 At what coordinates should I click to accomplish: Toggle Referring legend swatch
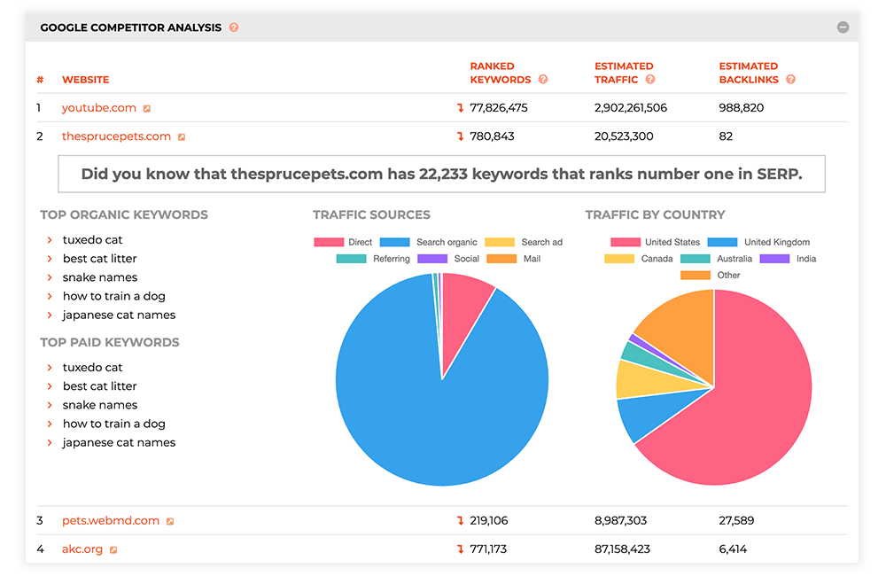pos(351,259)
